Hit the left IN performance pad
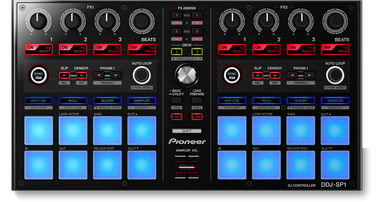 (39, 165)
